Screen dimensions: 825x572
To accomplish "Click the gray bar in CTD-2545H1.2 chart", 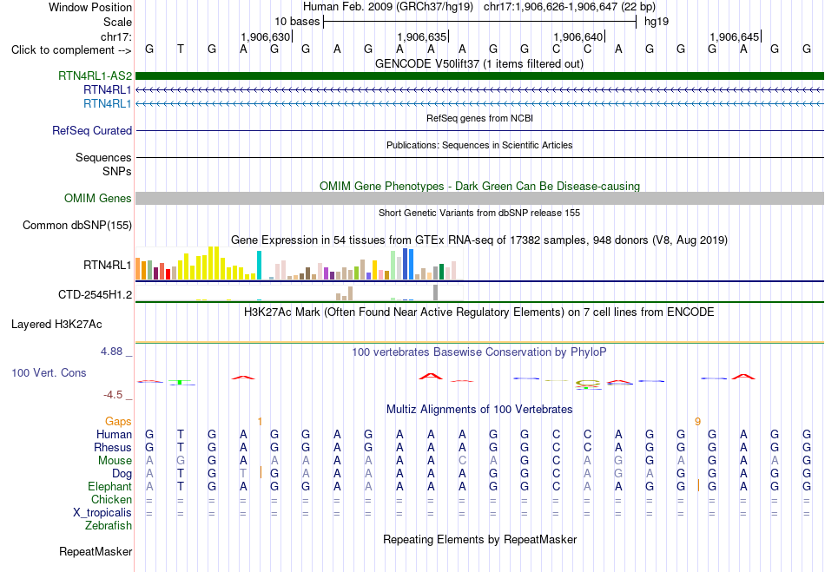I will (x=435, y=293).
